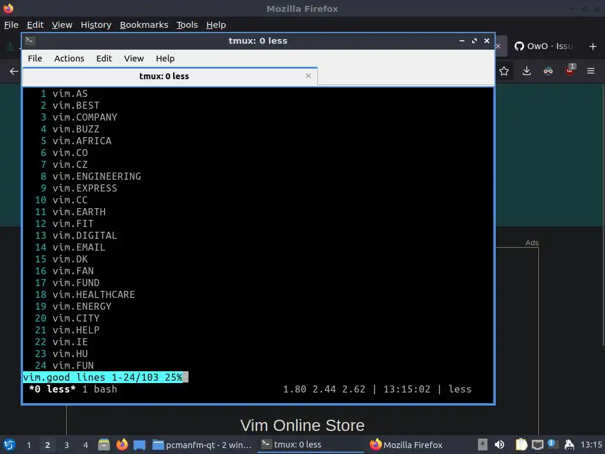This screenshot has height=454, width=605.
Task: Open the terminal Help menu
Action: [165, 59]
